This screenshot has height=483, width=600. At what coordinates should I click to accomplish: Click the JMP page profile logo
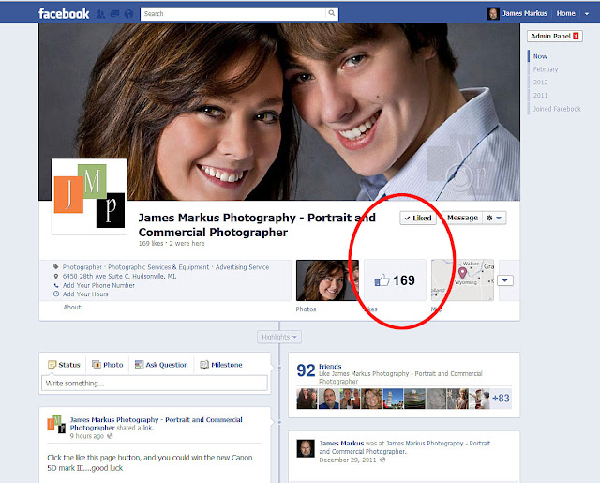tap(90, 196)
